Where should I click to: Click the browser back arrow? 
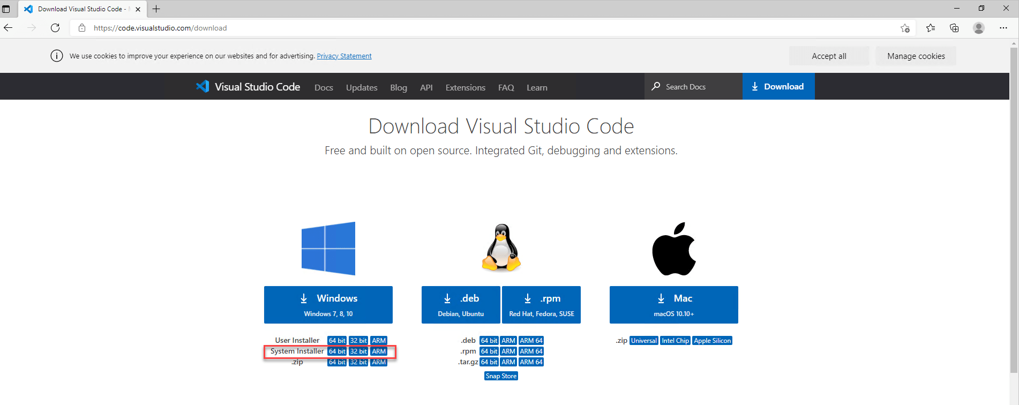tap(8, 28)
